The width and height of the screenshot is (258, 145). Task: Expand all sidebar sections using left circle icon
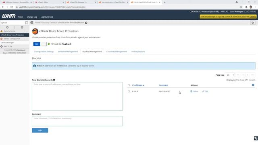(x=7, y=27)
